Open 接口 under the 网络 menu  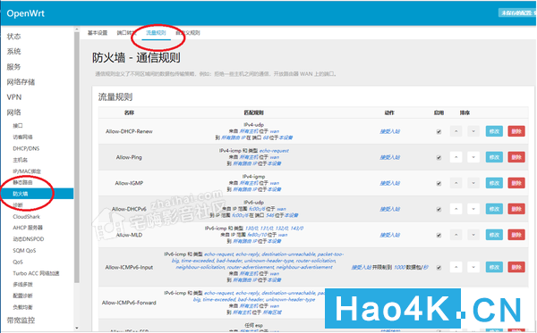(18, 126)
